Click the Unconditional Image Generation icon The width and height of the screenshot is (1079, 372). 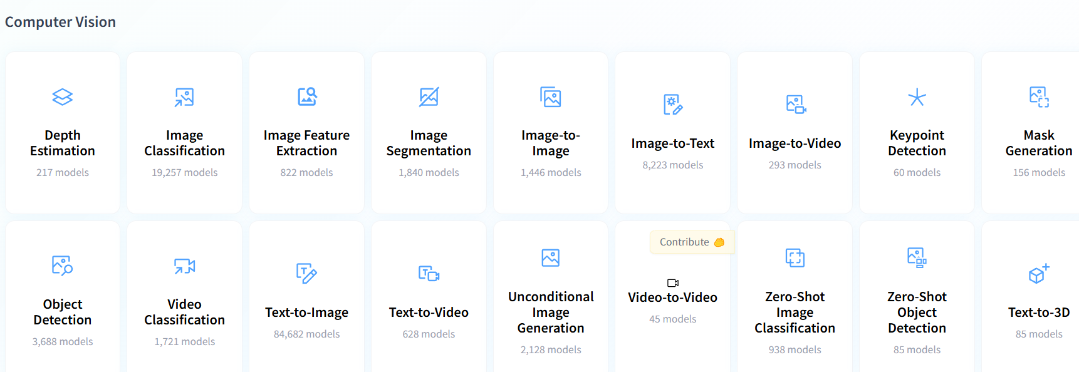551,258
